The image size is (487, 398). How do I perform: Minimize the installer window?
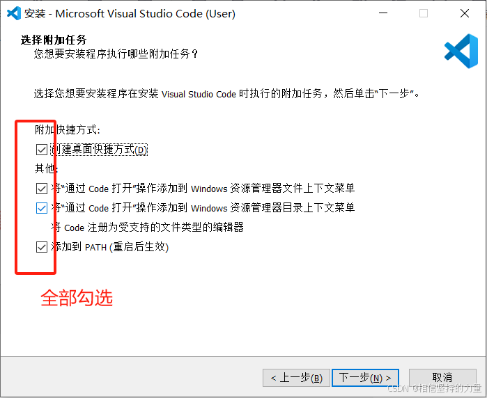pyautogui.click(x=383, y=13)
